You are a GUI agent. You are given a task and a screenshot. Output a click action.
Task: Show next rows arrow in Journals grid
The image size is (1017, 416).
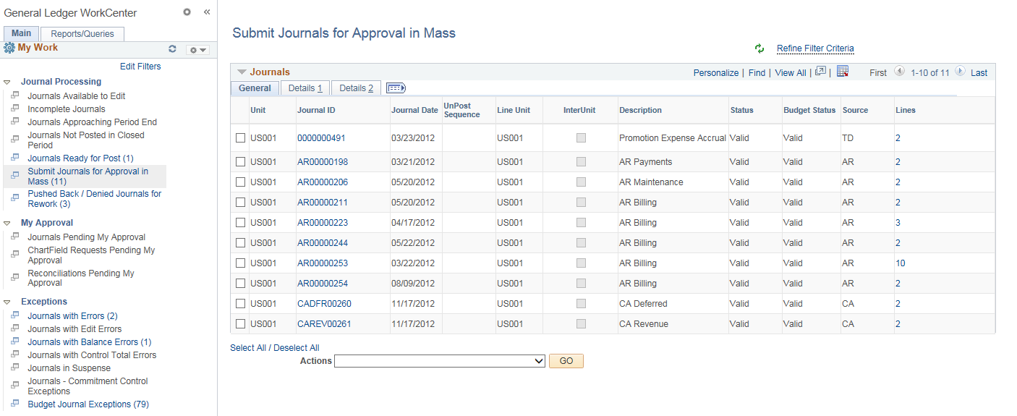tap(960, 72)
